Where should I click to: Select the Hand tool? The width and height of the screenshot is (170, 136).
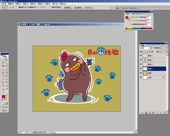coord(3,92)
